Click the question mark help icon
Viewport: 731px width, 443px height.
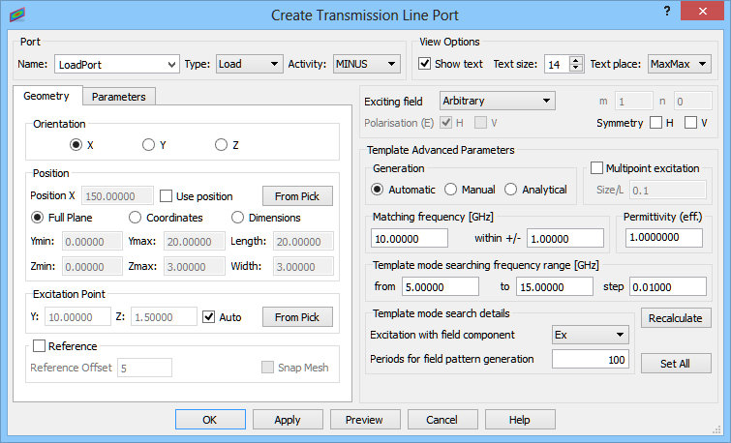(667, 11)
